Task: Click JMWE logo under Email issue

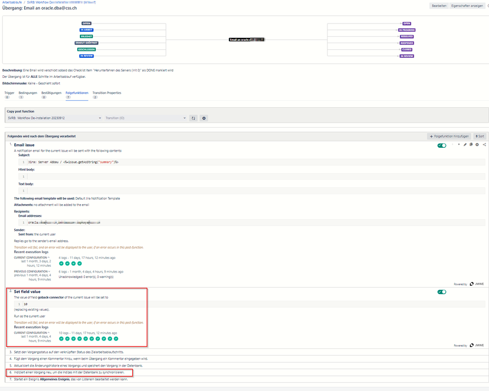Action: (477, 284)
